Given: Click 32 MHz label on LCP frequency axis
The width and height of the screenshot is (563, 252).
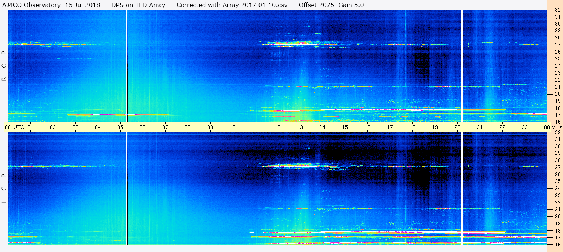Looking at the screenshot, I should coord(557,132).
